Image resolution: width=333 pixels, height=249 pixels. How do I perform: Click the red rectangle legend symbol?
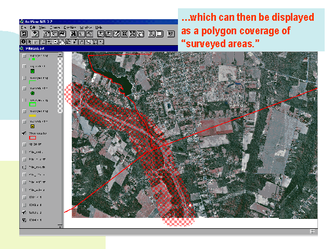click(x=32, y=138)
